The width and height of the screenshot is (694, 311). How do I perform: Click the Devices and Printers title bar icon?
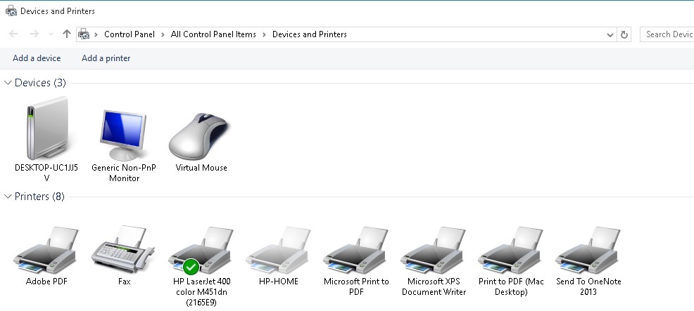tap(11, 11)
